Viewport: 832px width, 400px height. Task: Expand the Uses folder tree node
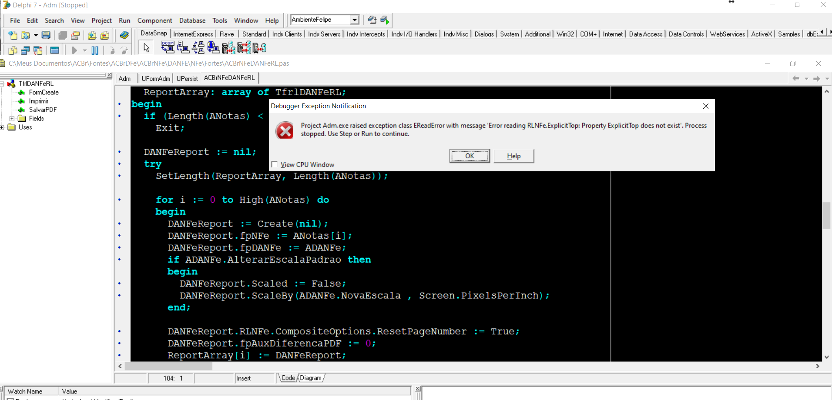(x=2, y=127)
